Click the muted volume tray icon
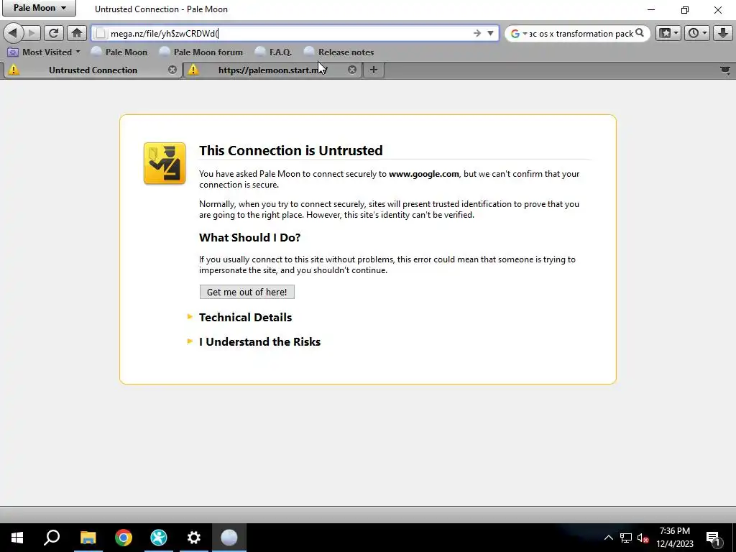The width and height of the screenshot is (736, 552). [x=643, y=538]
